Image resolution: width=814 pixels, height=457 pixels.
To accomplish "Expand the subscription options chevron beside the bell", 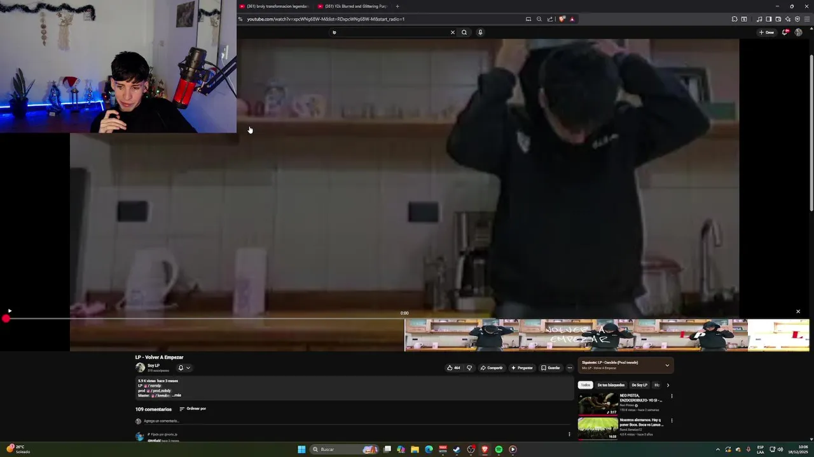I will click(x=188, y=368).
